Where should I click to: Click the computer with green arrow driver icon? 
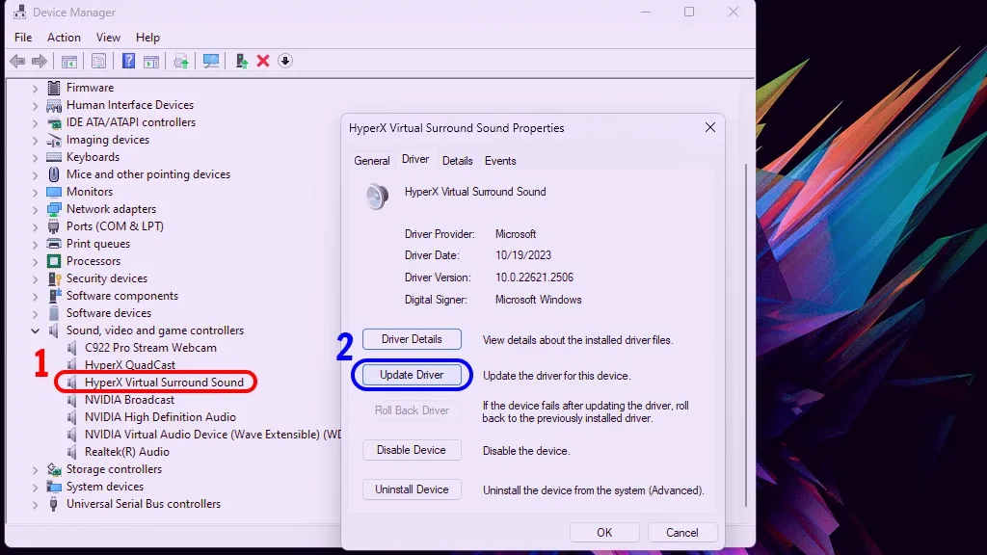241,61
